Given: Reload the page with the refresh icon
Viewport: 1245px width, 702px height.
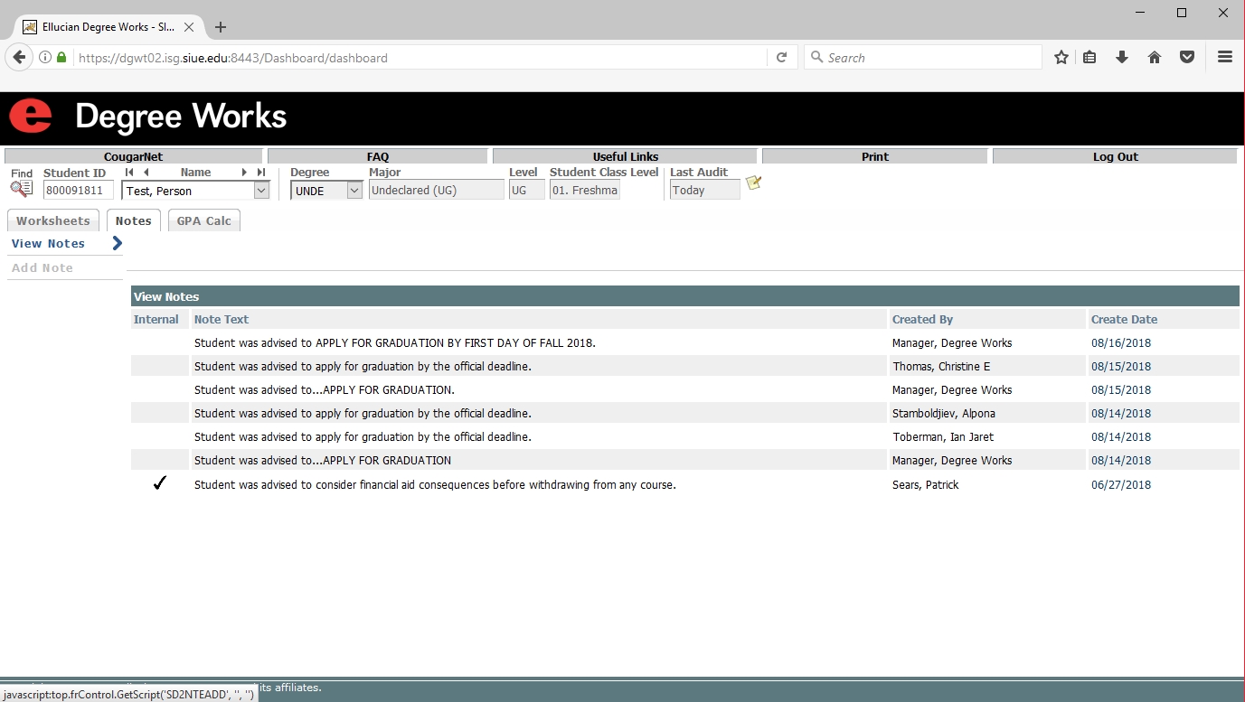Looking at the screenshot, I should pos(782,58).
